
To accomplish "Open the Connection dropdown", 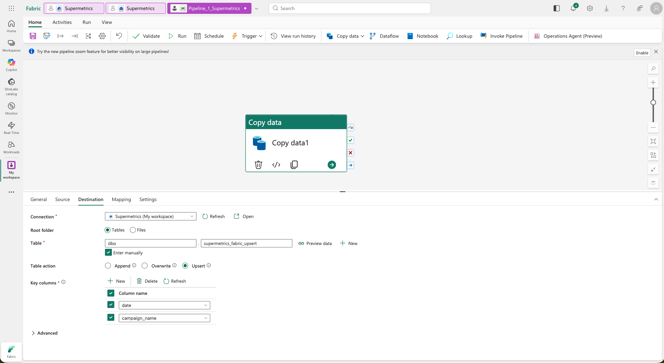I will click(x=151, y=216).
